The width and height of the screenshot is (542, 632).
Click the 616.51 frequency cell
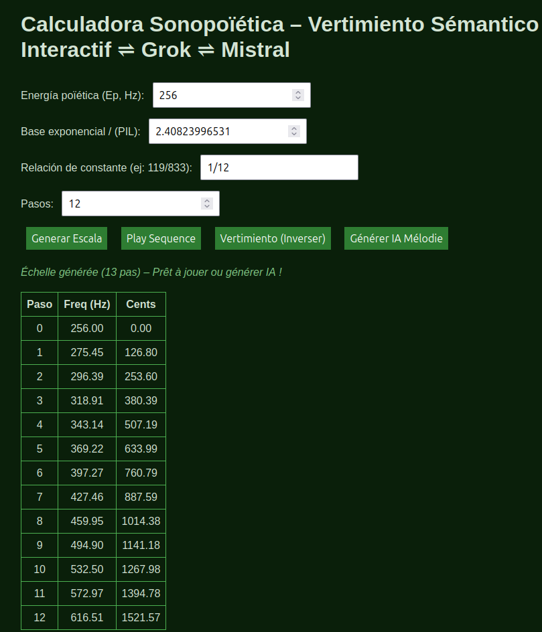click(87, 617)
